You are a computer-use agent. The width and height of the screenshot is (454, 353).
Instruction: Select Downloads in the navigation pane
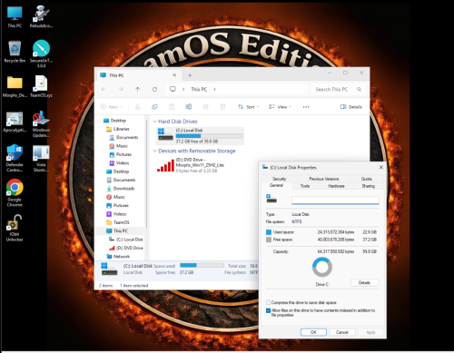(x=123, y=189)
